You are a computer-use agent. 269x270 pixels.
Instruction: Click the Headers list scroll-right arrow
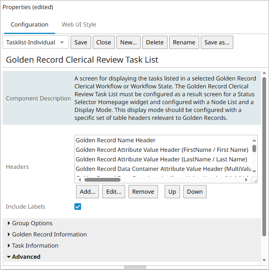click(x=247, y=180)
